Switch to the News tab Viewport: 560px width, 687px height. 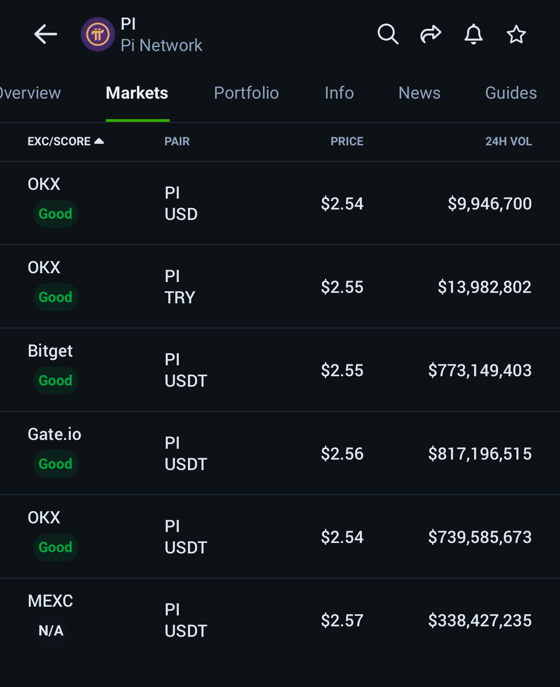pyautogui.click(x=420, y=93)
